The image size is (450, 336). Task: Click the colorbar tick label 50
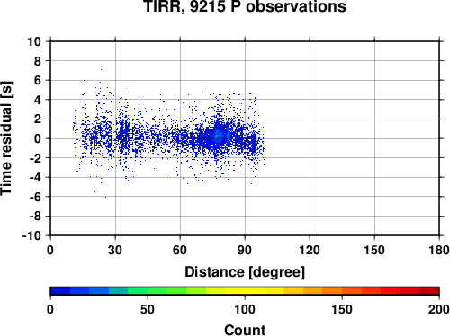(x=148, y=309)
